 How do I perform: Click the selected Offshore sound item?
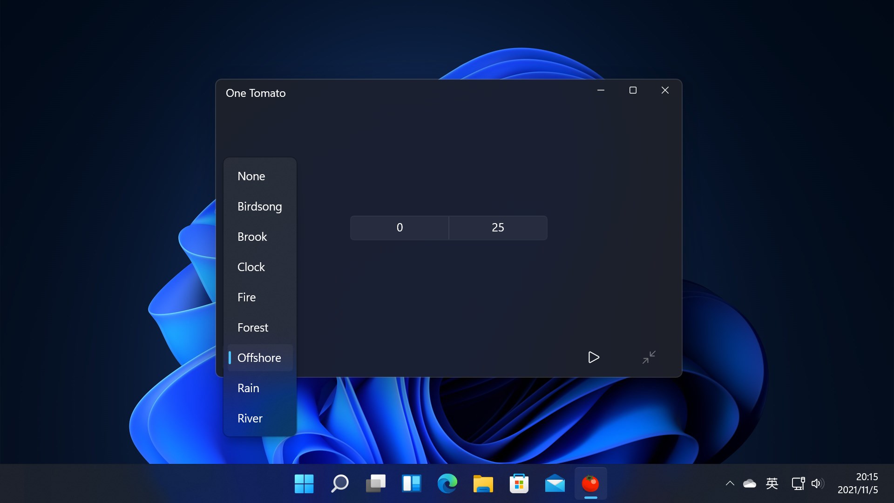tap(260, 358)
